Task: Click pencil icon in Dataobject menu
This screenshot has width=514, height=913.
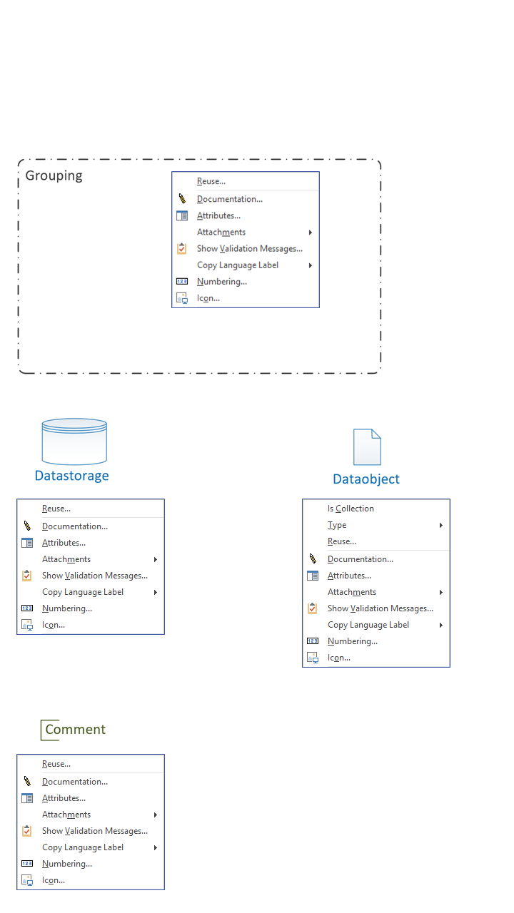Action: 313,559
